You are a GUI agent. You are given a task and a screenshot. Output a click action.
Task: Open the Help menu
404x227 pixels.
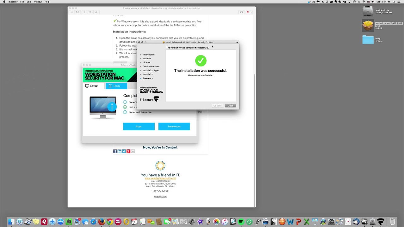pos(47,2)
